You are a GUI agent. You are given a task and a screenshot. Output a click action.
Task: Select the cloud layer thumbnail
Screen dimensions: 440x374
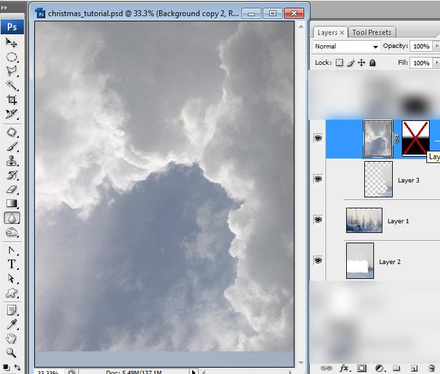tap(378, 138)
